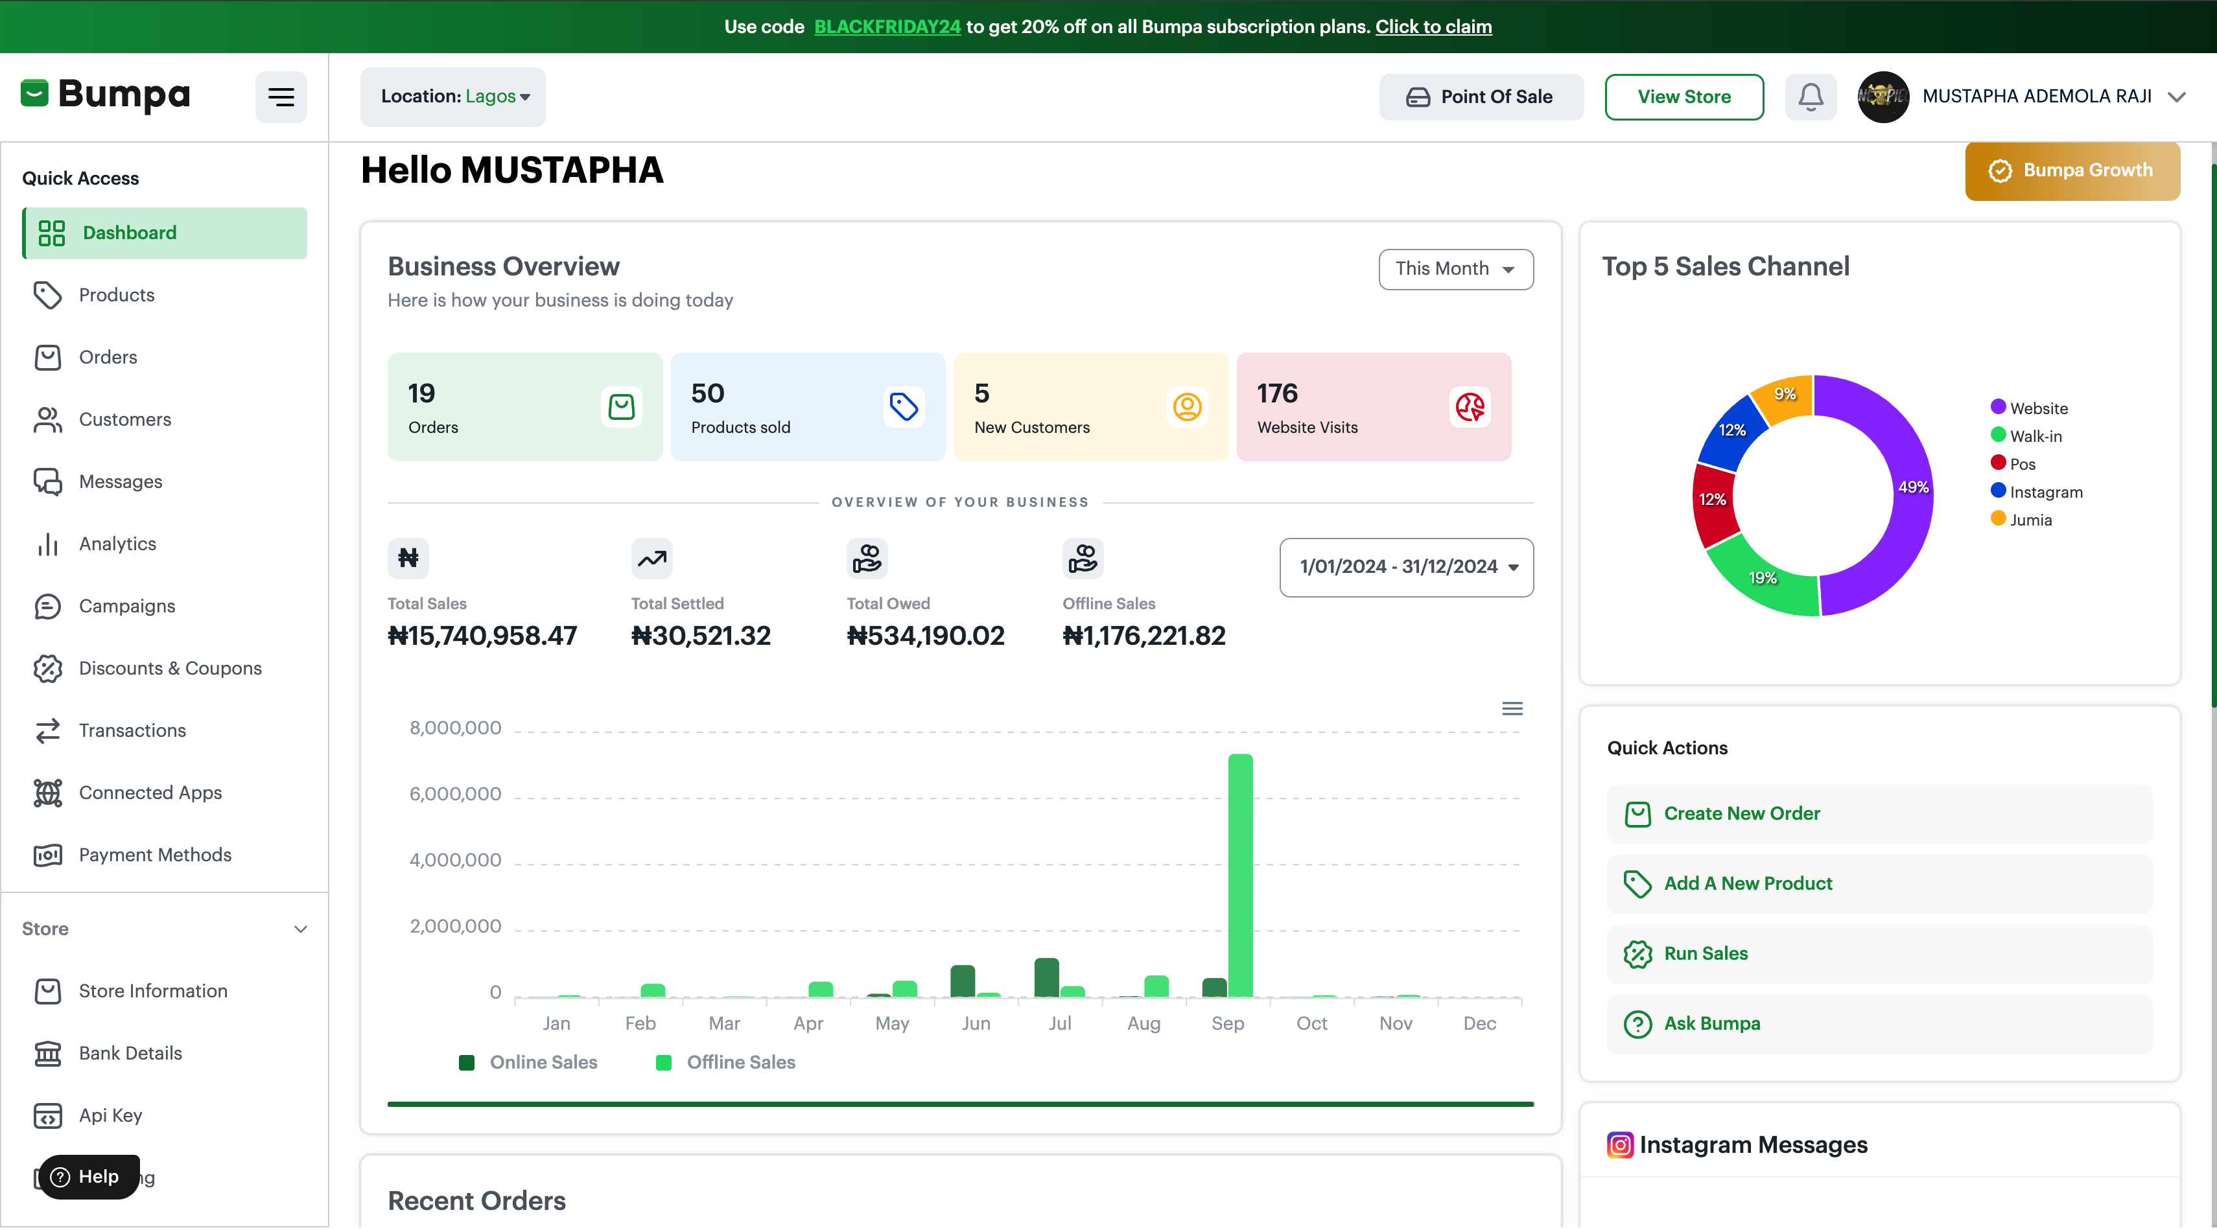This screenshot has width=2217, height=1230.
Task: Click the tall September offline sales bar
Action: click(1240, 876)
